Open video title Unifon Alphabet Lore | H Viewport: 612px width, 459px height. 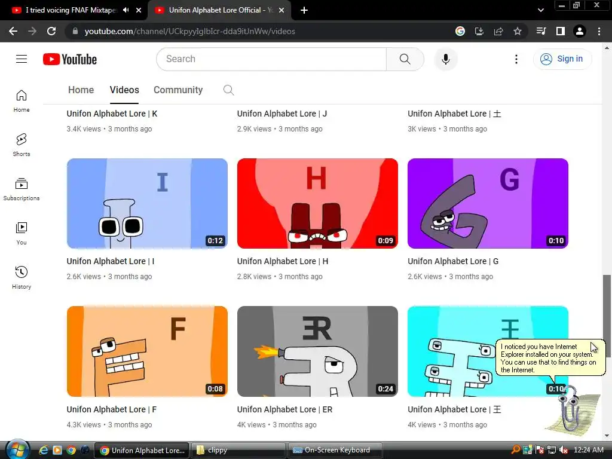pyautogui.click(x=283, y=261)
